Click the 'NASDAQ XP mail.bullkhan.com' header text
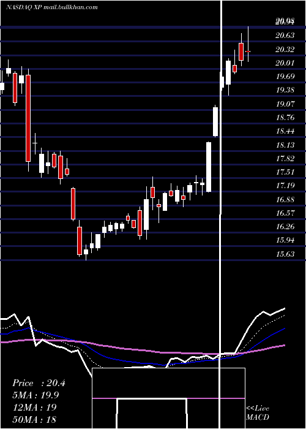The image size is (306, 429). [x=51, y=7]
